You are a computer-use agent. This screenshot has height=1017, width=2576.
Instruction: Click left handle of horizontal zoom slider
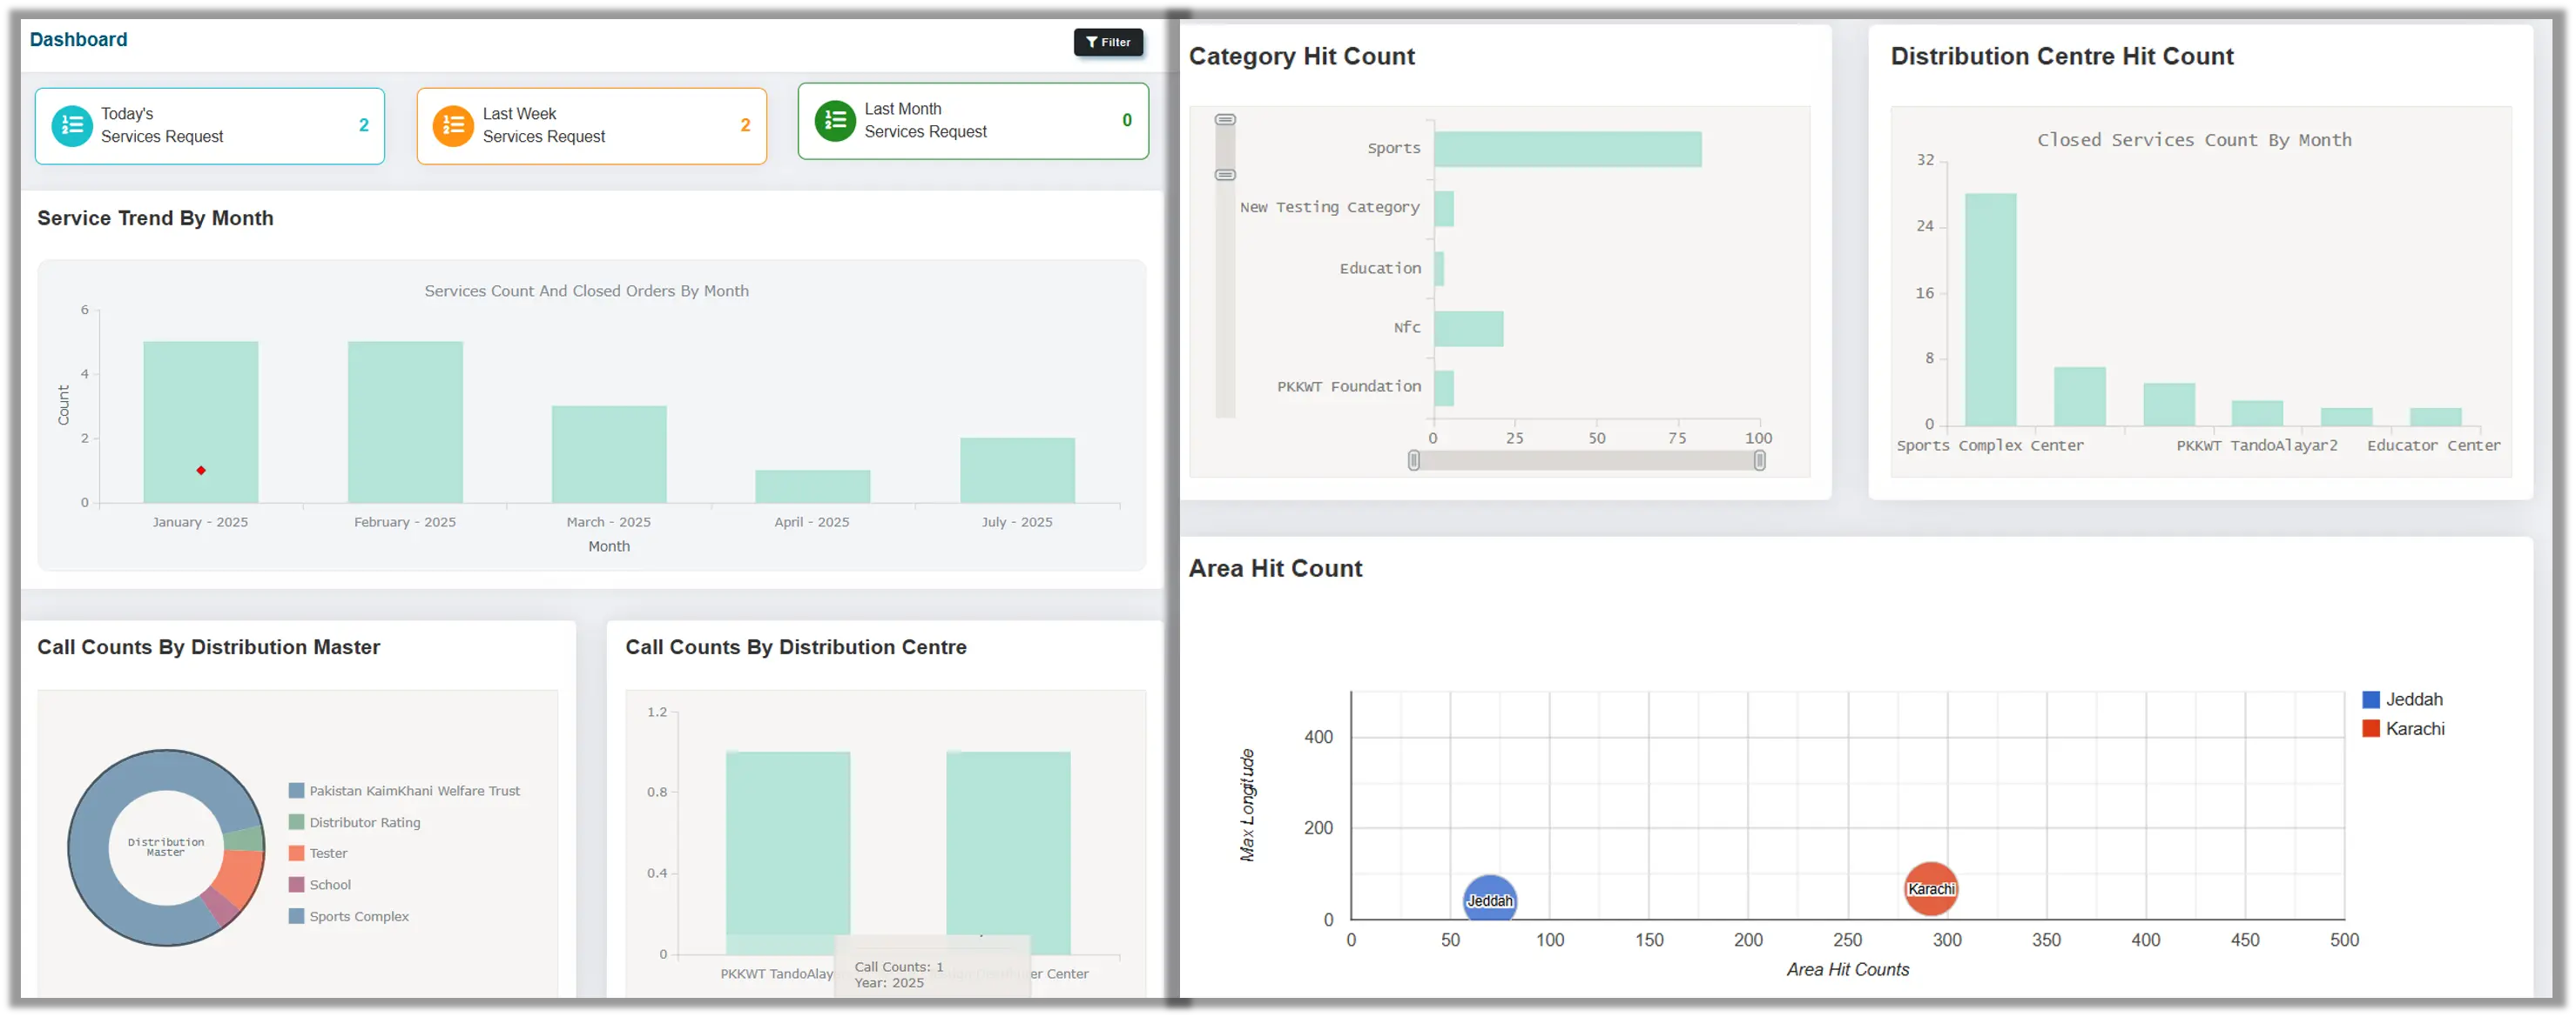(1414, 460)
